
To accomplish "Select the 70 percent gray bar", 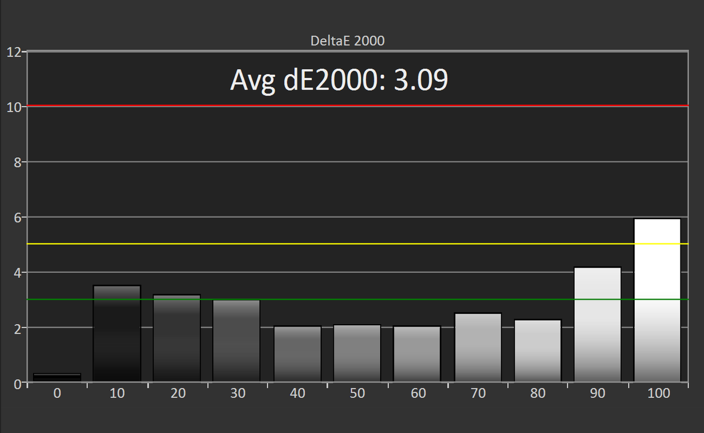I will (x=478, y=347).
